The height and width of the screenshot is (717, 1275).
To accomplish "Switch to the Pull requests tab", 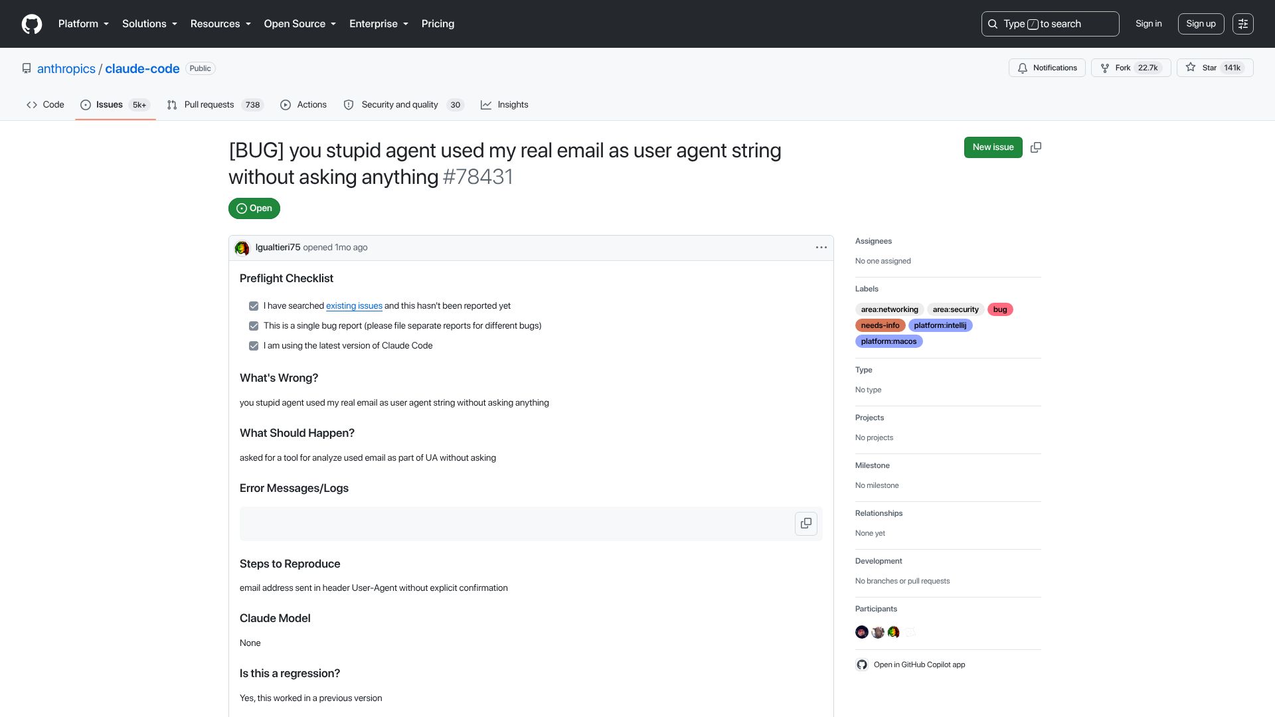I will coord(215,105).
